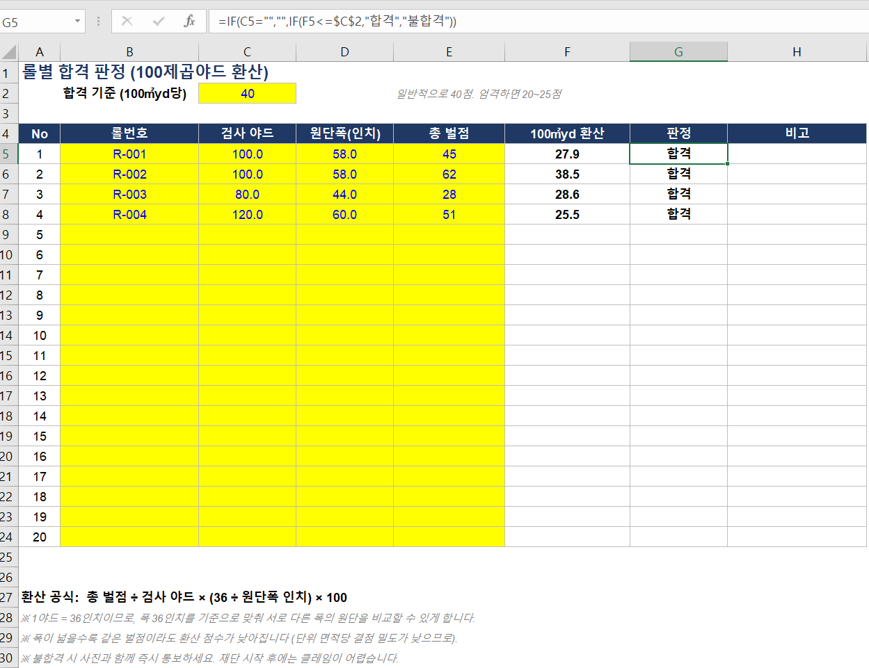Click the note '일반적으로 40점. 엄격하면 20~25점'
869x668 pixels.
point(479,94)
